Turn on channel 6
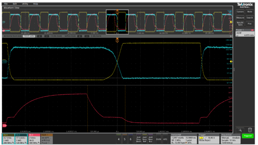The height and width of the screenshot is (145, 258). (130, 139)
